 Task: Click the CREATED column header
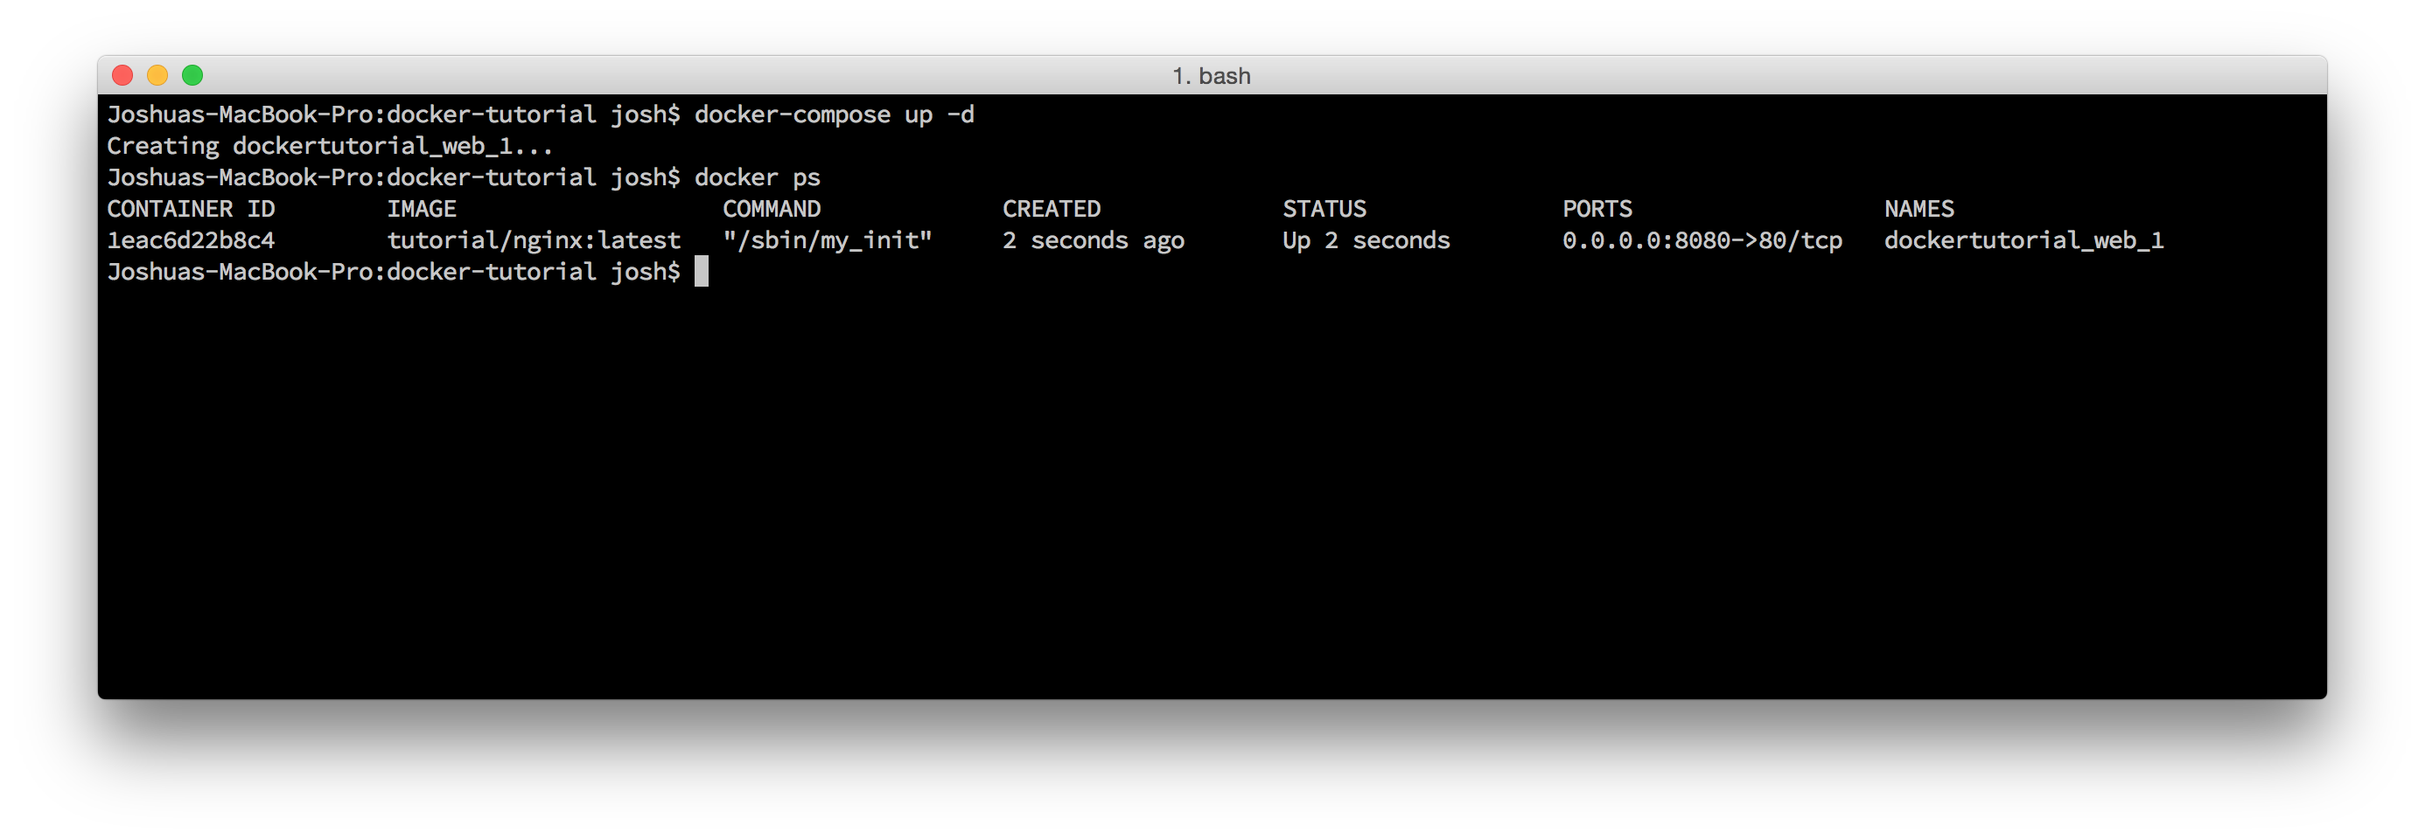point(1052,209)
